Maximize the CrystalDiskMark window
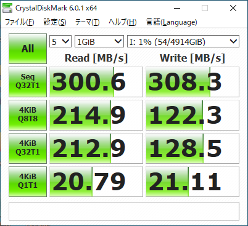This screenshot has width=248, height=226. (x=205, y=8)
